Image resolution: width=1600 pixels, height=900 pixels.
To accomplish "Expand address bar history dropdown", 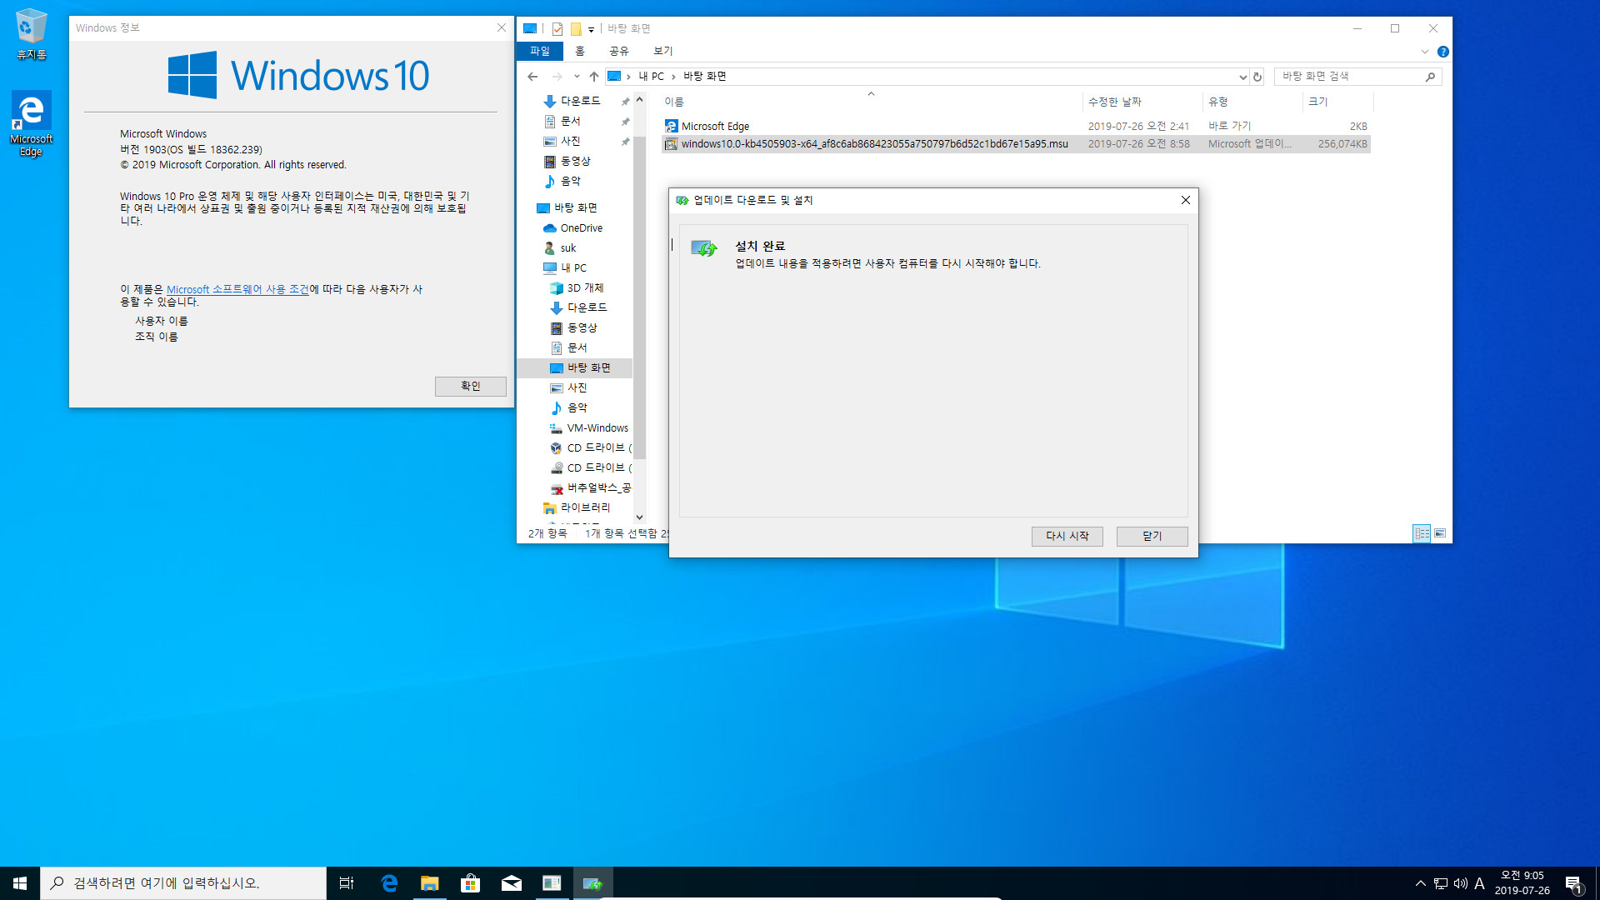I will [x=1242, y=77].
